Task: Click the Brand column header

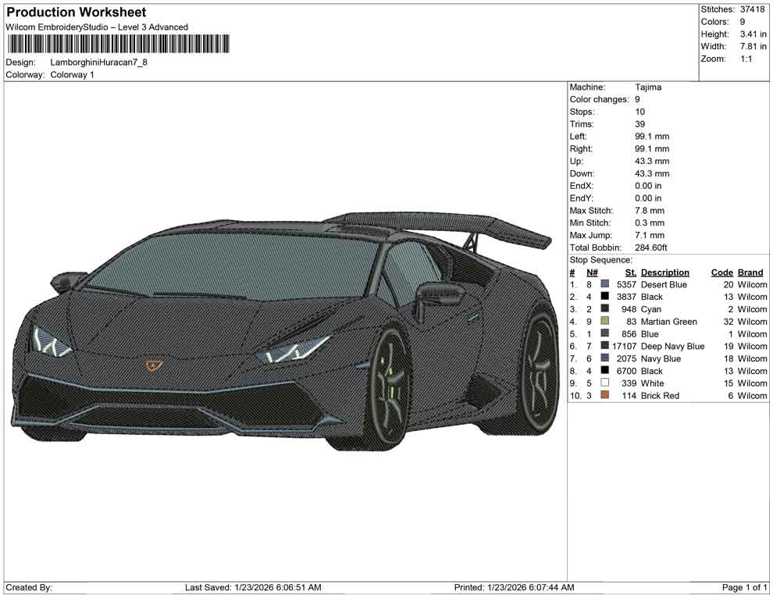Action: (750, 272)
